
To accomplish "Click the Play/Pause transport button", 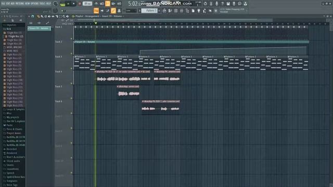I will click(68, 4).
